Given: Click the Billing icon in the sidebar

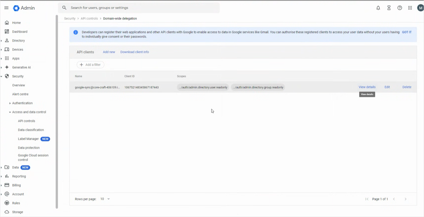Looking at the screenshot, I should (x=7, y=185).
